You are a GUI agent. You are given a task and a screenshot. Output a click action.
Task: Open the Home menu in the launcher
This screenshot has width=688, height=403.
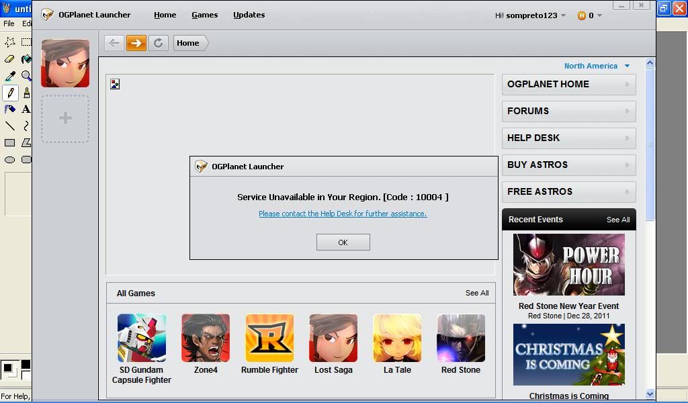coord(165,15)
